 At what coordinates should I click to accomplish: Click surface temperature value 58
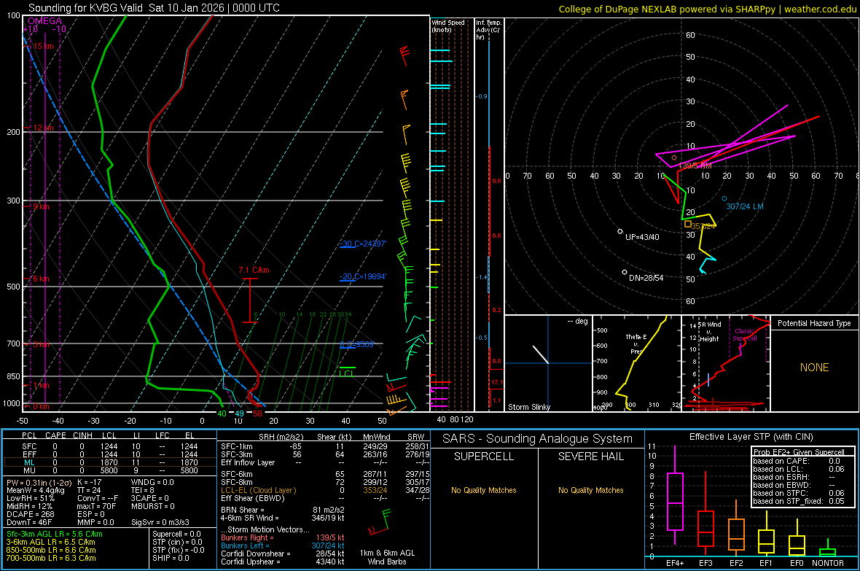(257, 413)
